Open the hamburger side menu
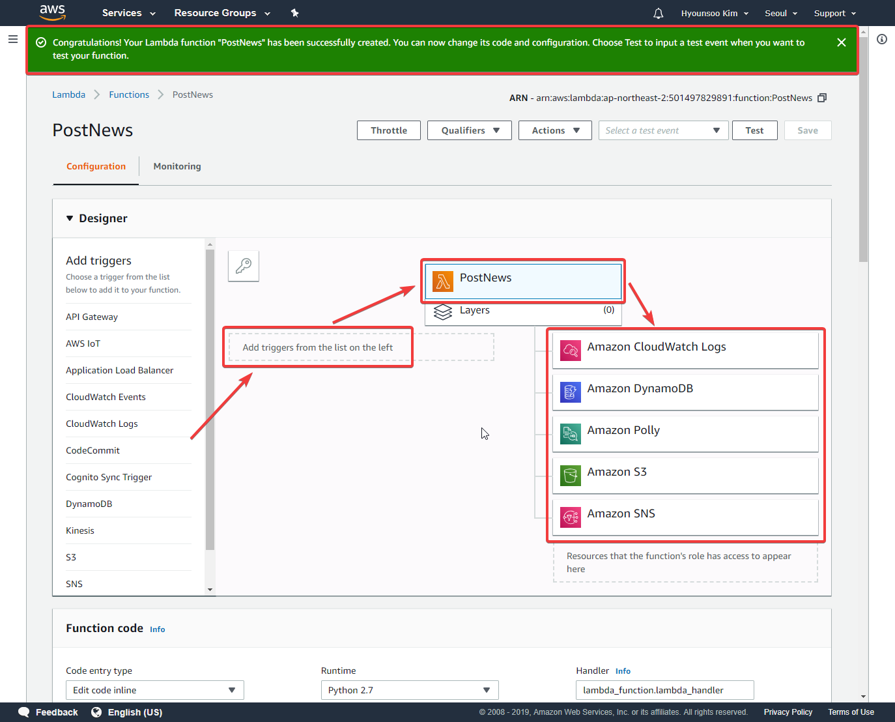 click(12, 39)
